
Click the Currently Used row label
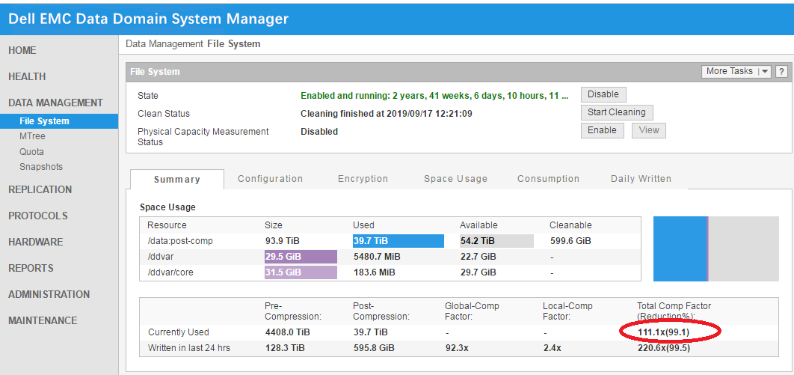click(178, 332)
